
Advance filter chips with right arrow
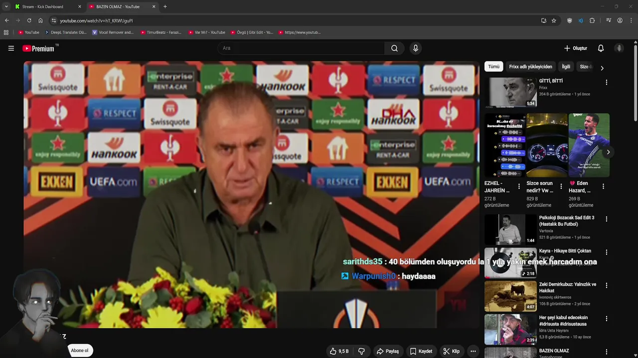pos(602,68)
